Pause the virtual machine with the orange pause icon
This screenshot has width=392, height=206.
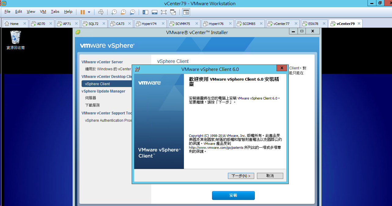tap(82, 12)
